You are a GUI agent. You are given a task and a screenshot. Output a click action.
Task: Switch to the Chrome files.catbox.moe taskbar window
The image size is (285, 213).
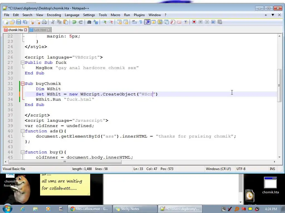[90, 209]
